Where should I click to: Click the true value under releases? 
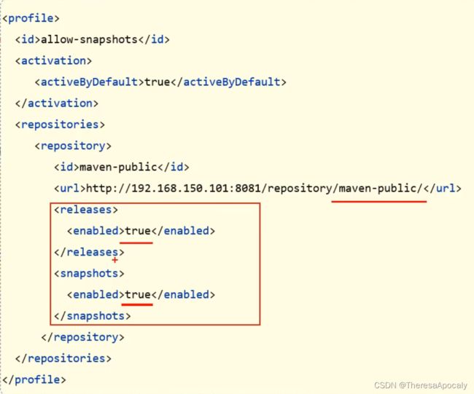(138, 231)
